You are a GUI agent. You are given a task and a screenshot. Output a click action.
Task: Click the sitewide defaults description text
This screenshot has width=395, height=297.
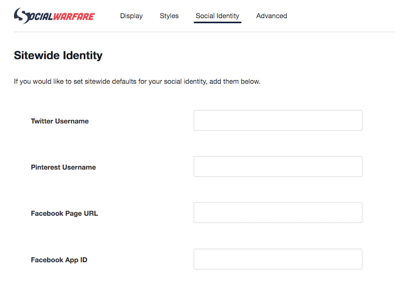coord(137,82)
